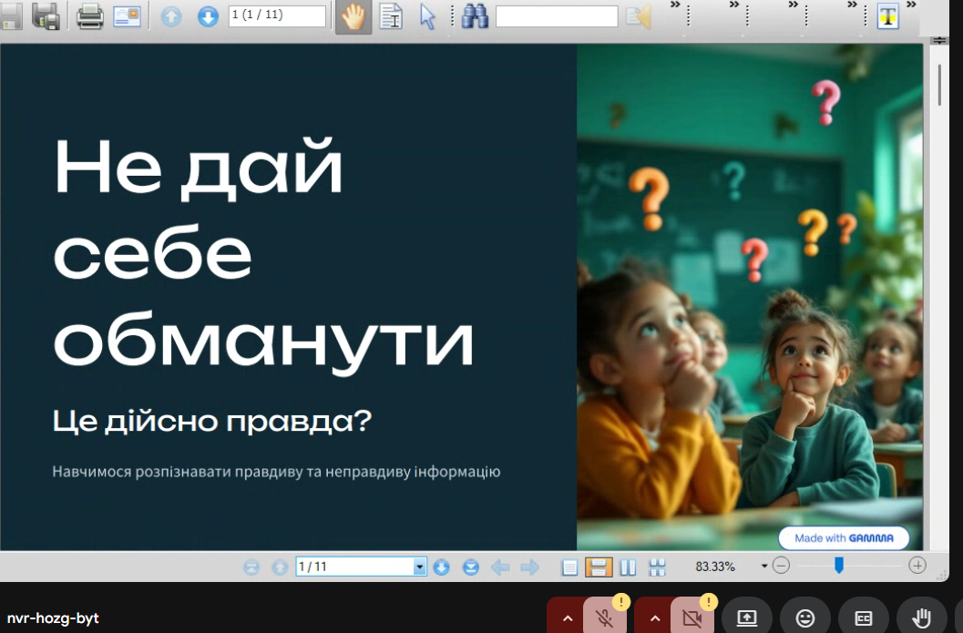Expand camera options menu in Meet
This screenshot has width=963, height=633.
click(654, 616)
